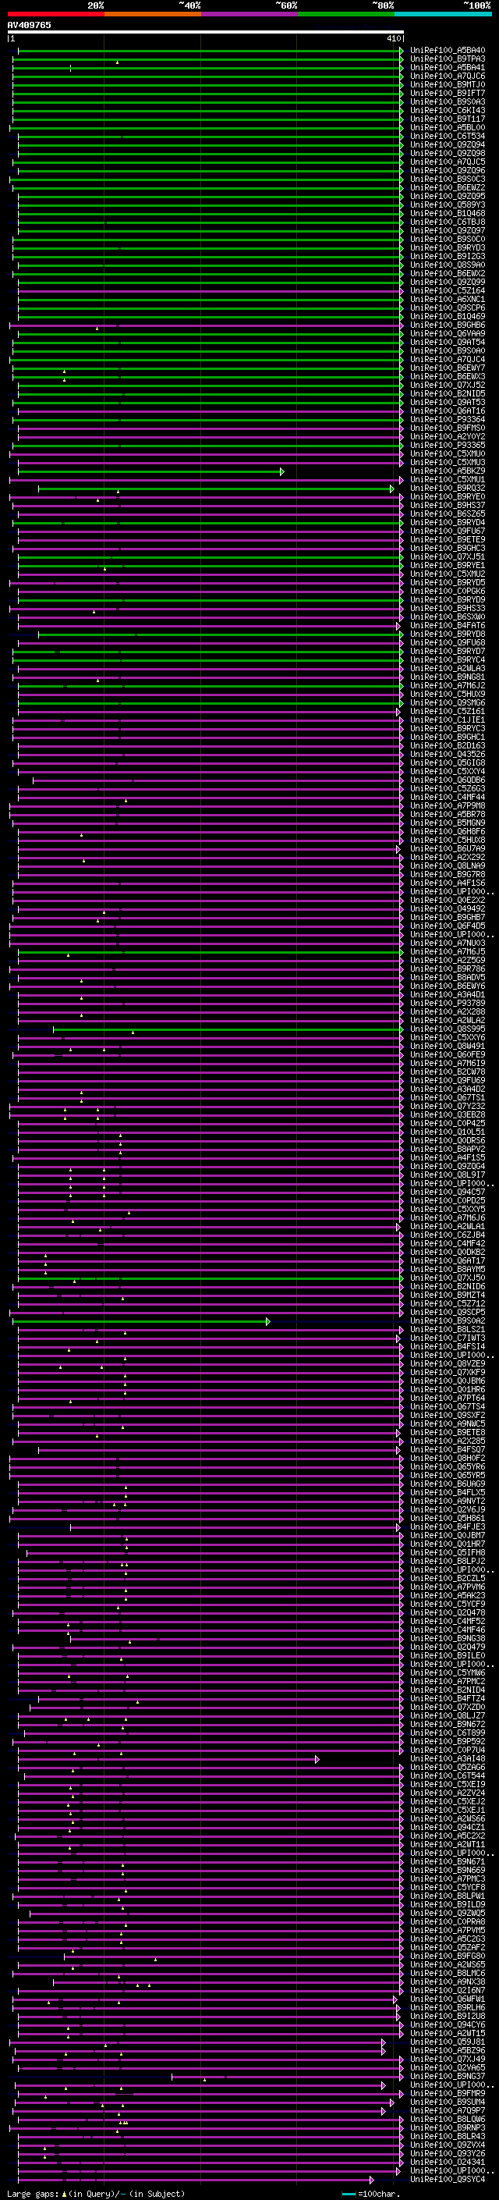499x2200 pixels.
Task: Click the orange ~40% identity legend bar
Action: [x=153, y=14]
